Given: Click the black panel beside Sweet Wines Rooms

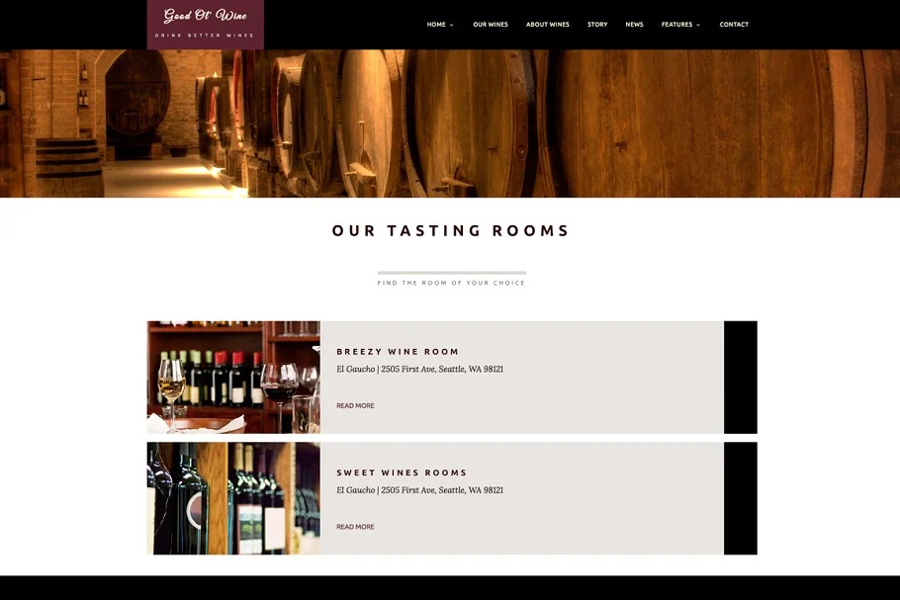Looking at the screenshot, I should pos(741,498).
